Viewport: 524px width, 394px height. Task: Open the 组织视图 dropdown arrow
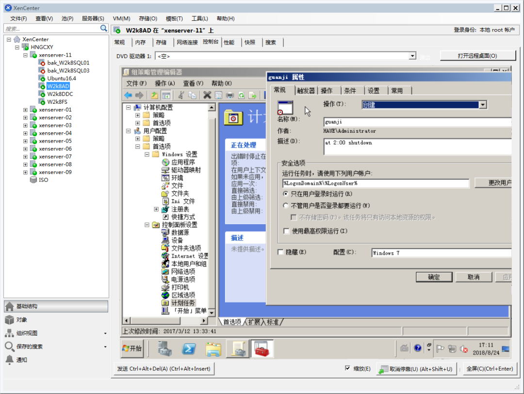[x=105, y=333]
